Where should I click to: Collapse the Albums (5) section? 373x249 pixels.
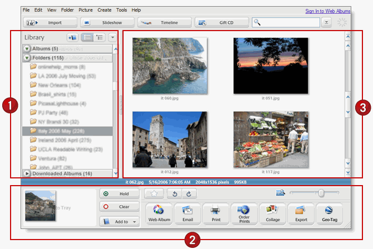27,49
